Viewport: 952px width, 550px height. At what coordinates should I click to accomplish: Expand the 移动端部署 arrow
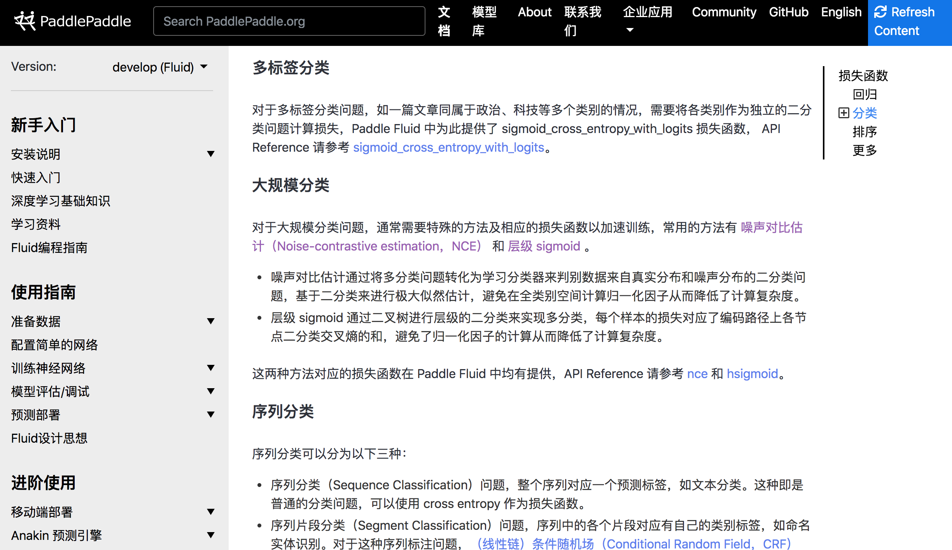[x=211, y=512]
